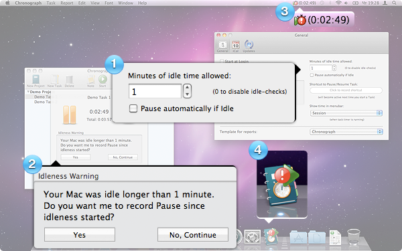Viewport: 402px width, 251px height.
Task: Click the 'Click to record shortcut' field
Action: [346, 90]
